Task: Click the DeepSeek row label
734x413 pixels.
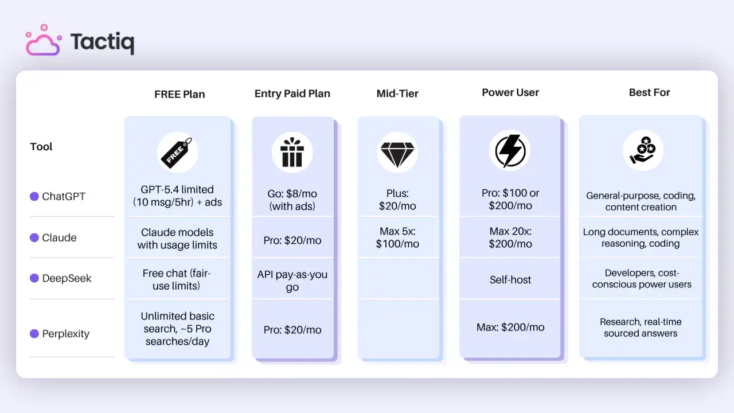Action: 67,279
